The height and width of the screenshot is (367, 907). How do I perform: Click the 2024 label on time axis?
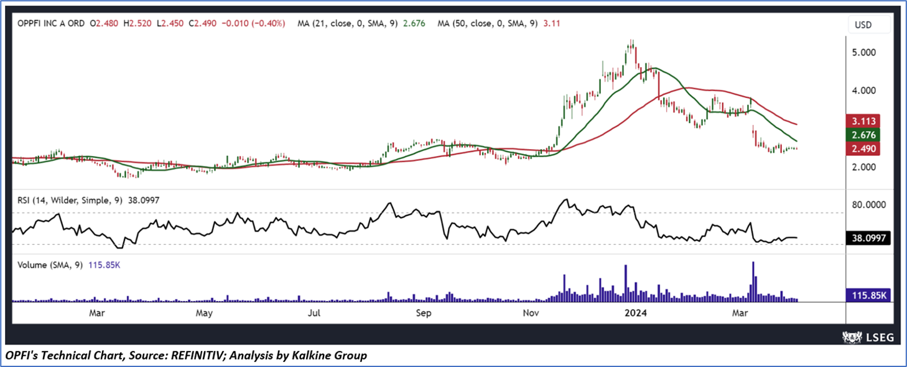(x=637, y=314)
